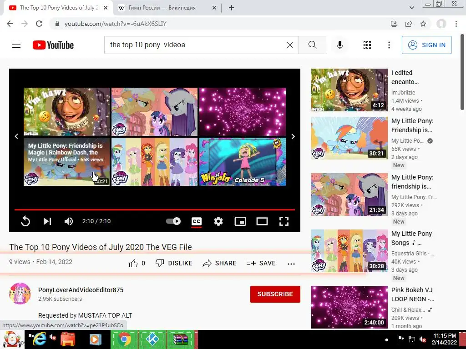Open the YouTube hamburger guide menu
Image resolution: width=466 pixels, height=349 pixels.
pos(16,45)
